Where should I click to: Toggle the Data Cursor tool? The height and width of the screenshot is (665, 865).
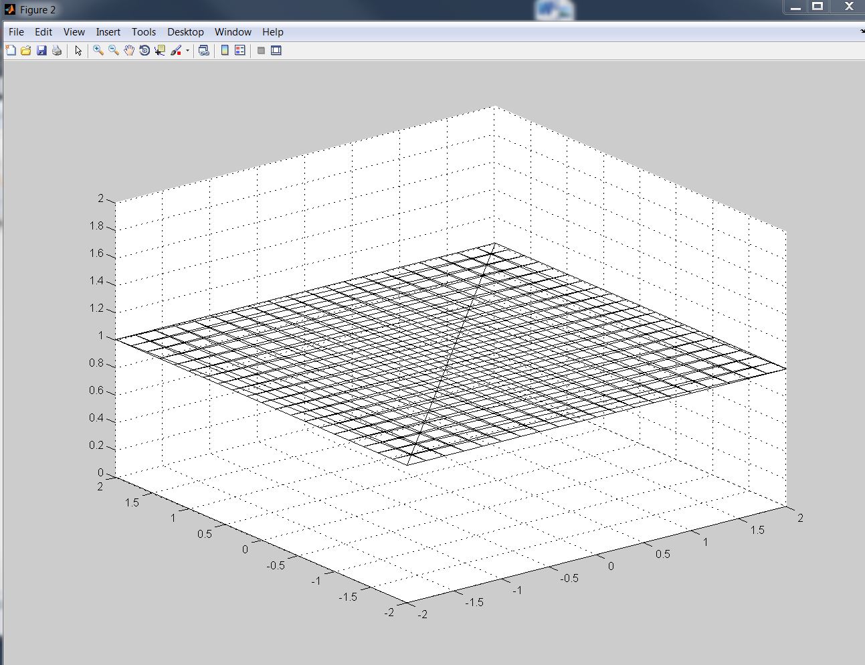(160, 50)
